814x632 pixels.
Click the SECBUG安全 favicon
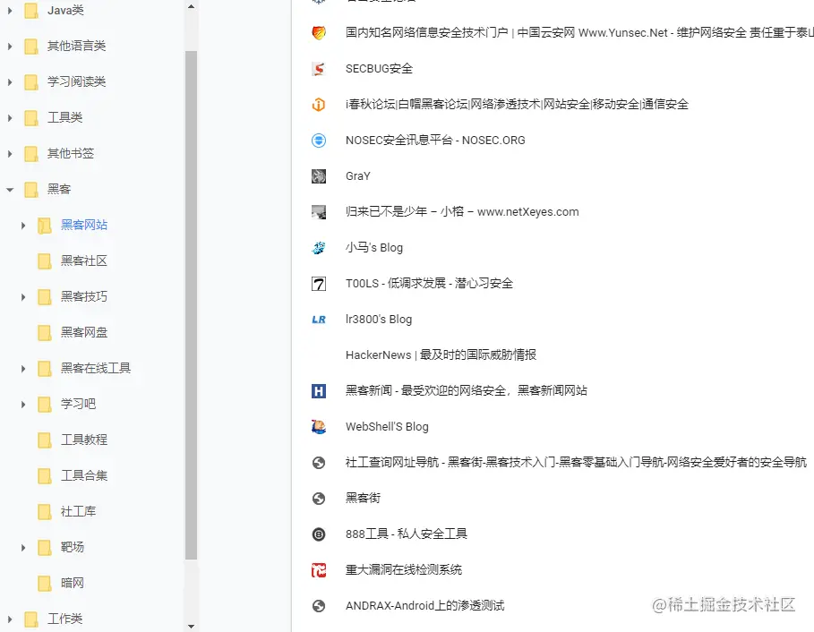click(319, 69)
